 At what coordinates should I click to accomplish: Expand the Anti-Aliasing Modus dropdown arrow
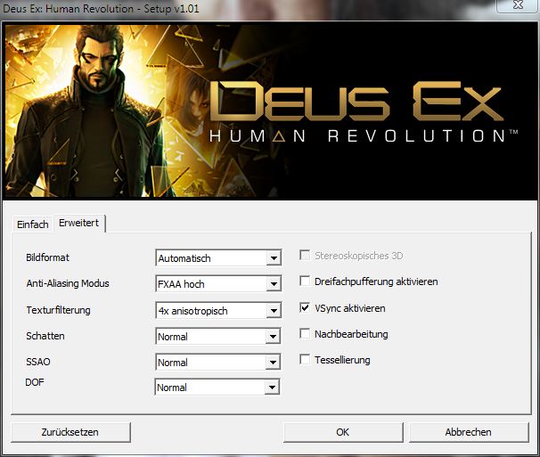pos(274,284)
